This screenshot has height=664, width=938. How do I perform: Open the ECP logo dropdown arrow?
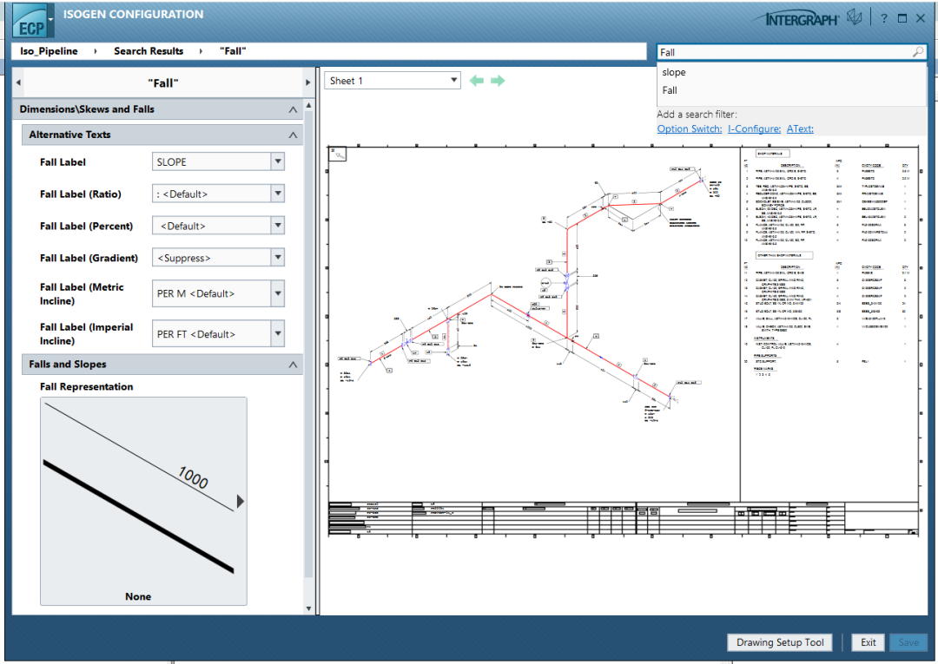(x=51, y=19)
